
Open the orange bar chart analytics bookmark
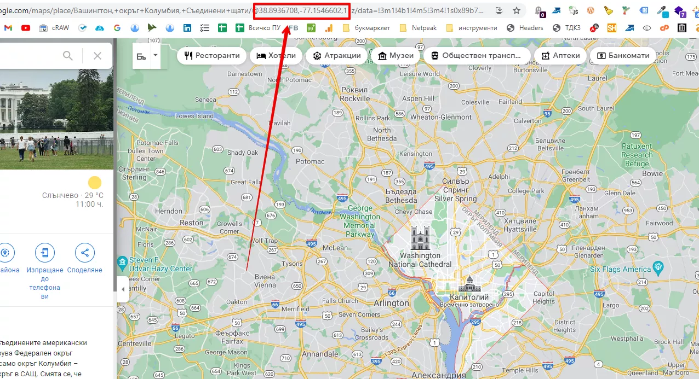329,28
